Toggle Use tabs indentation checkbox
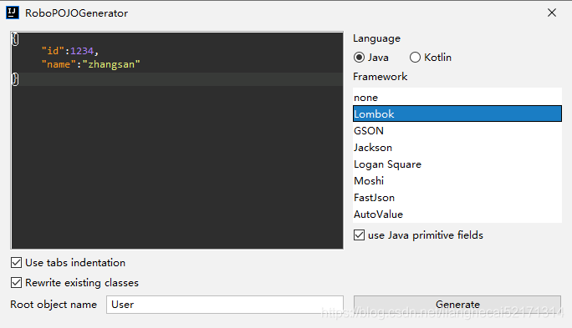 tap(17, 262)
